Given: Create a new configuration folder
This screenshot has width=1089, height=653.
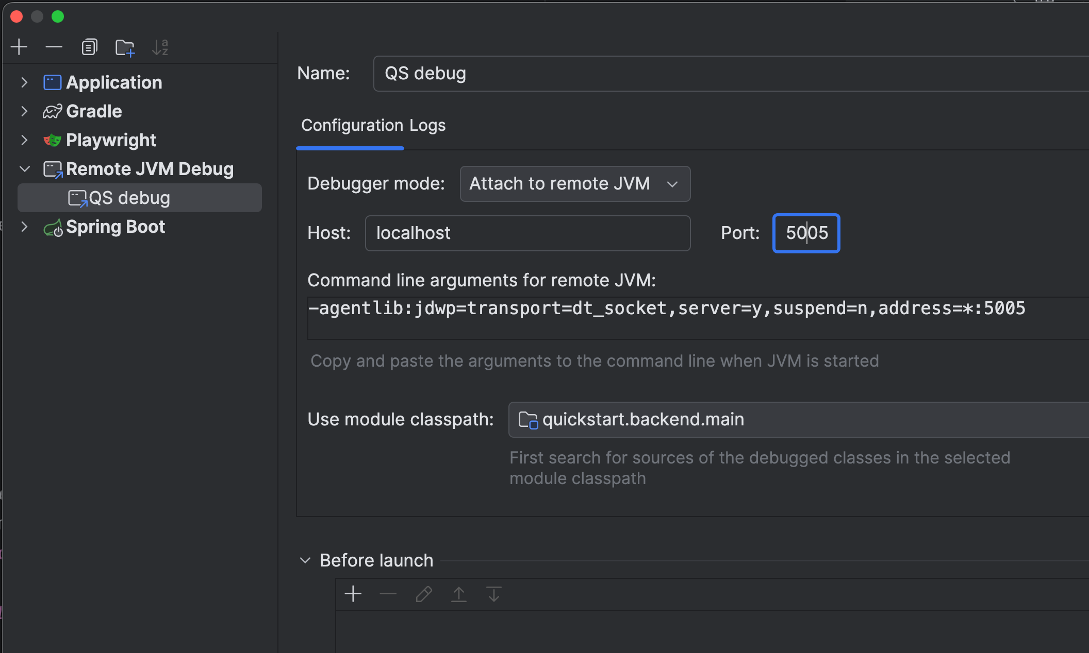Looking at the screenshot, I should coord(125,47).
